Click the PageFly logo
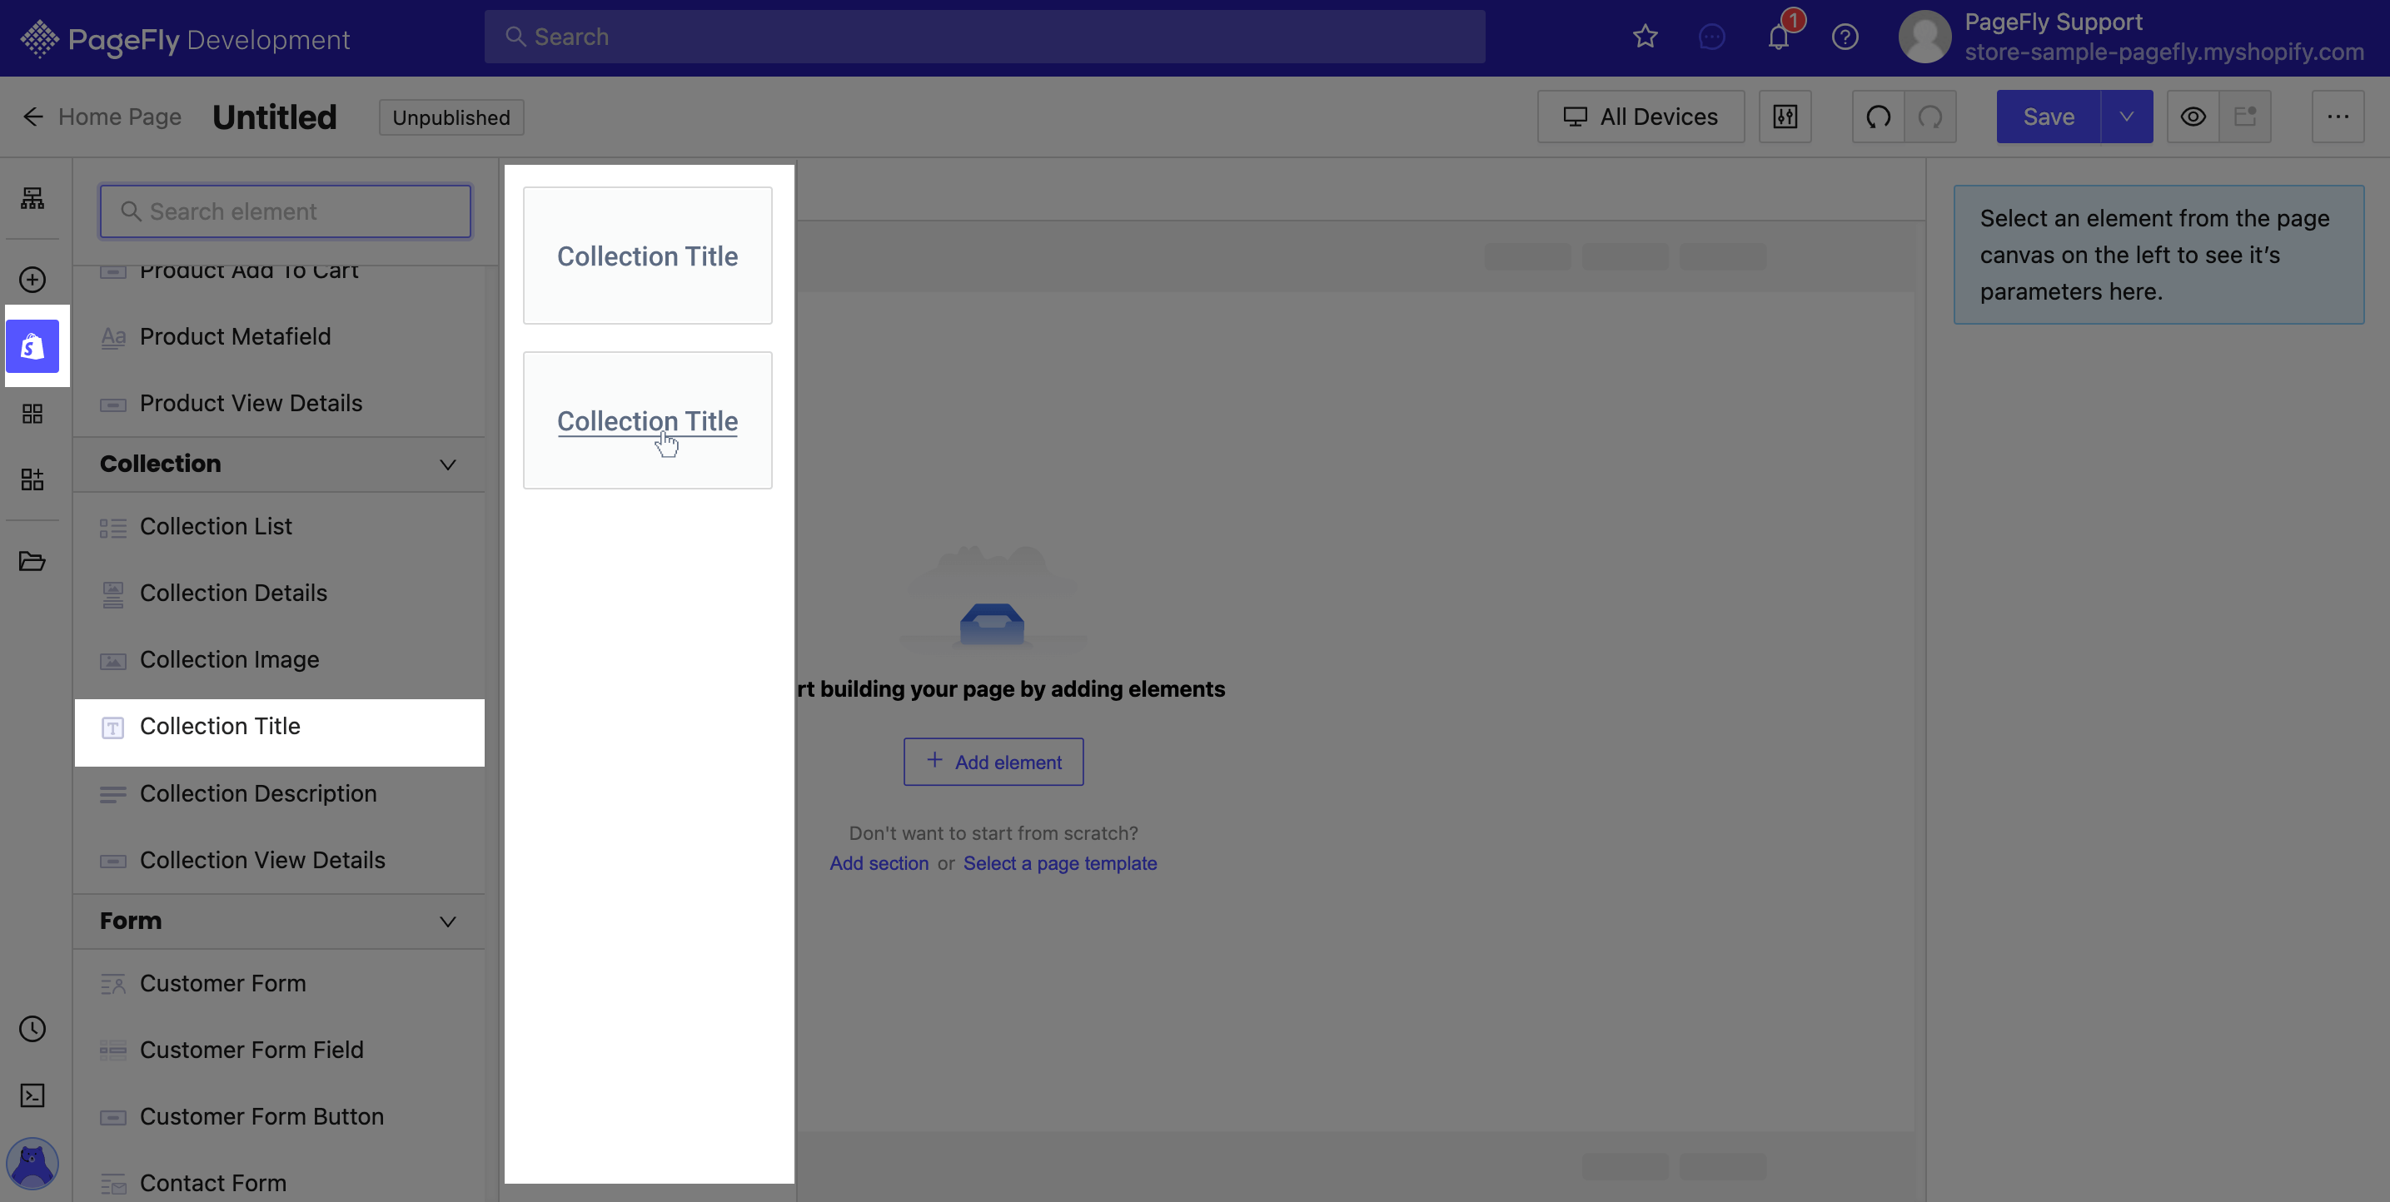This screenshot has width=2390, height=1202. coord(186,39)
